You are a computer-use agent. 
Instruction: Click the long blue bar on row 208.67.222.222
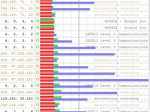click(101, 80)
